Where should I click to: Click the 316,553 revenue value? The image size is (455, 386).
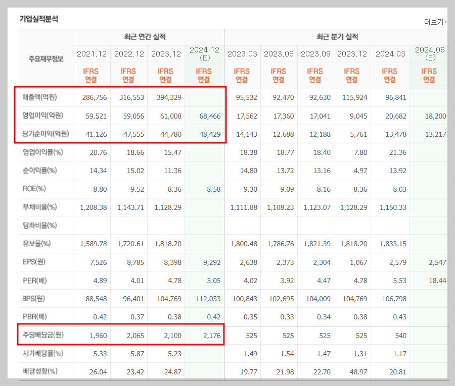pos(131,97)
